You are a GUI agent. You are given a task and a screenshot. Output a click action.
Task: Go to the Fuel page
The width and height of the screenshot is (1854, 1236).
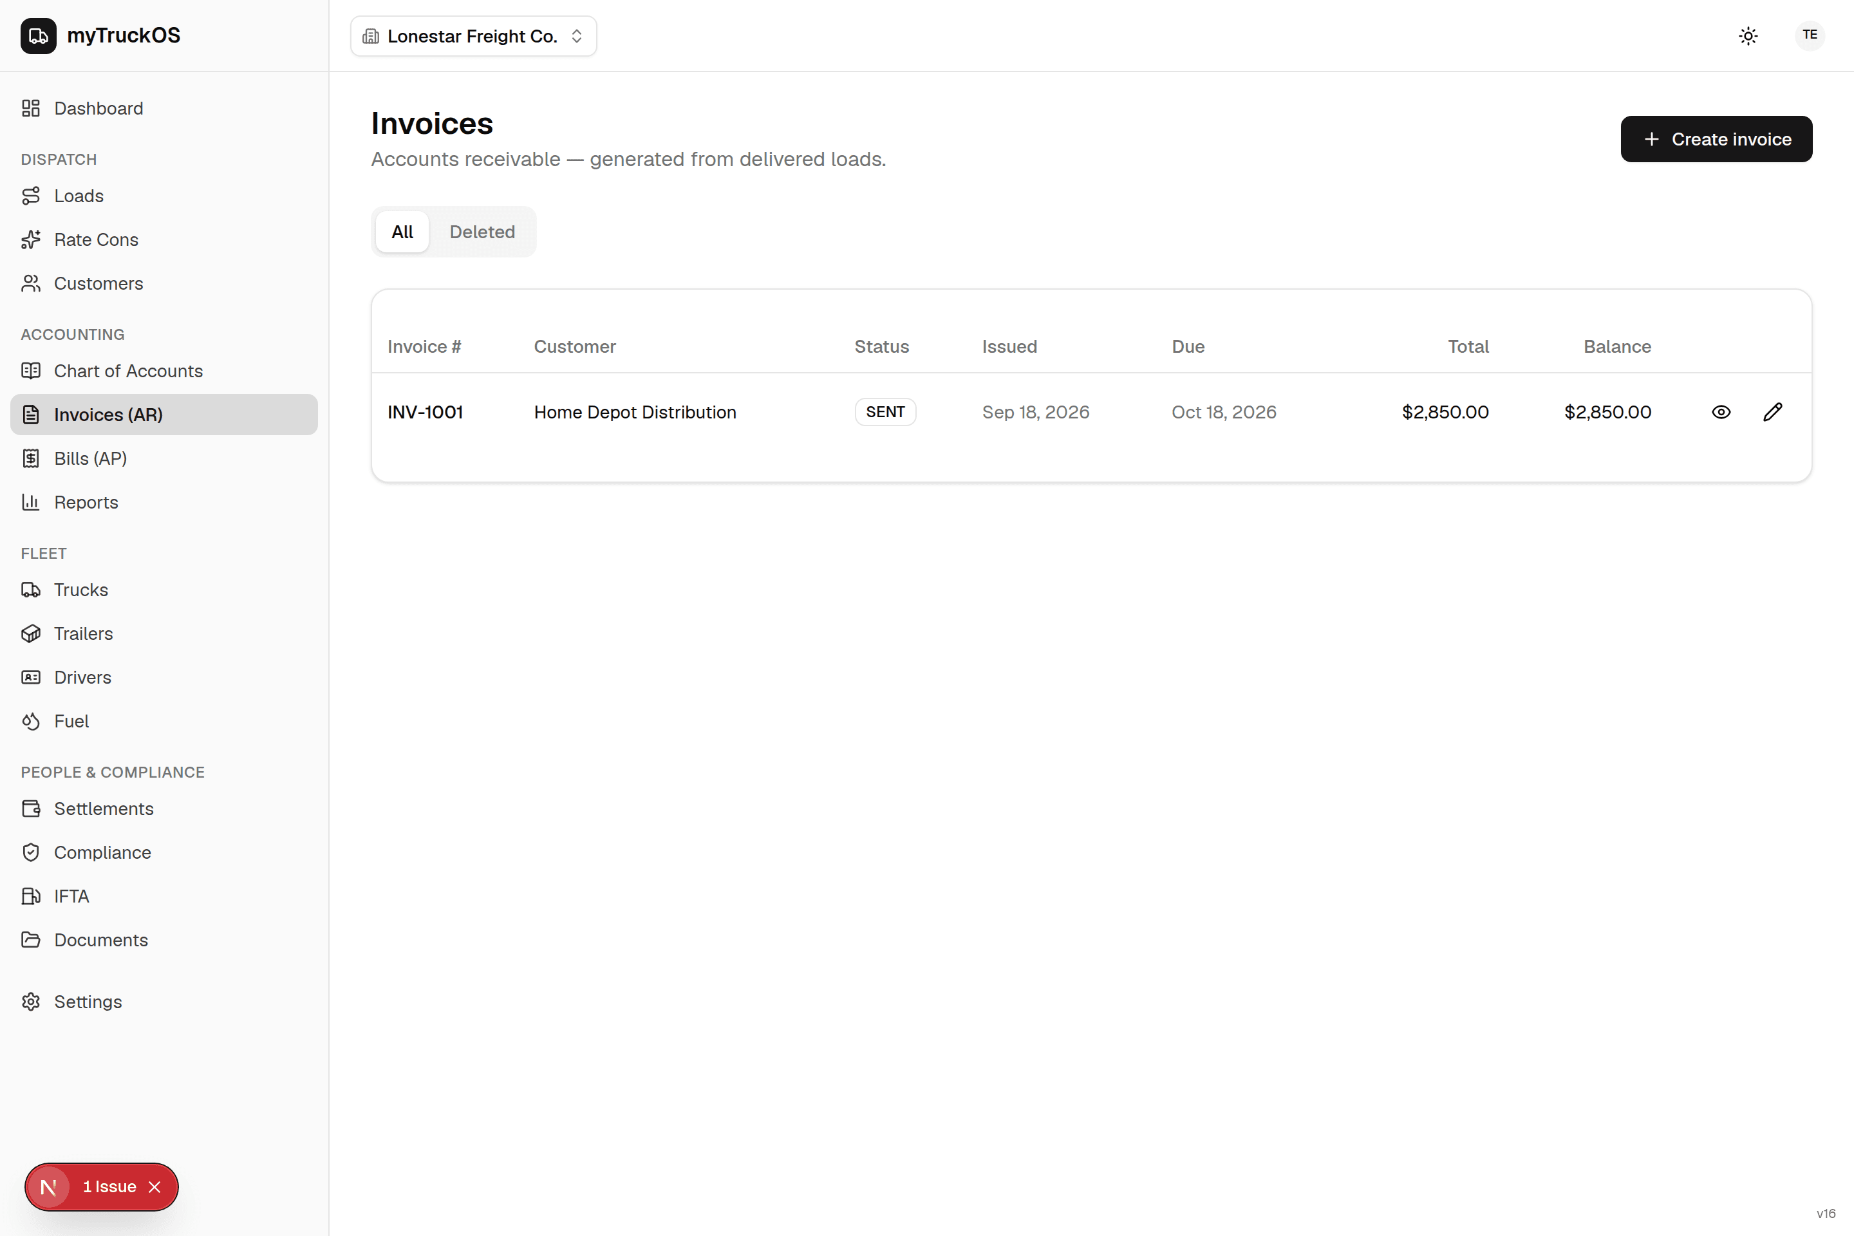(164, 720)
